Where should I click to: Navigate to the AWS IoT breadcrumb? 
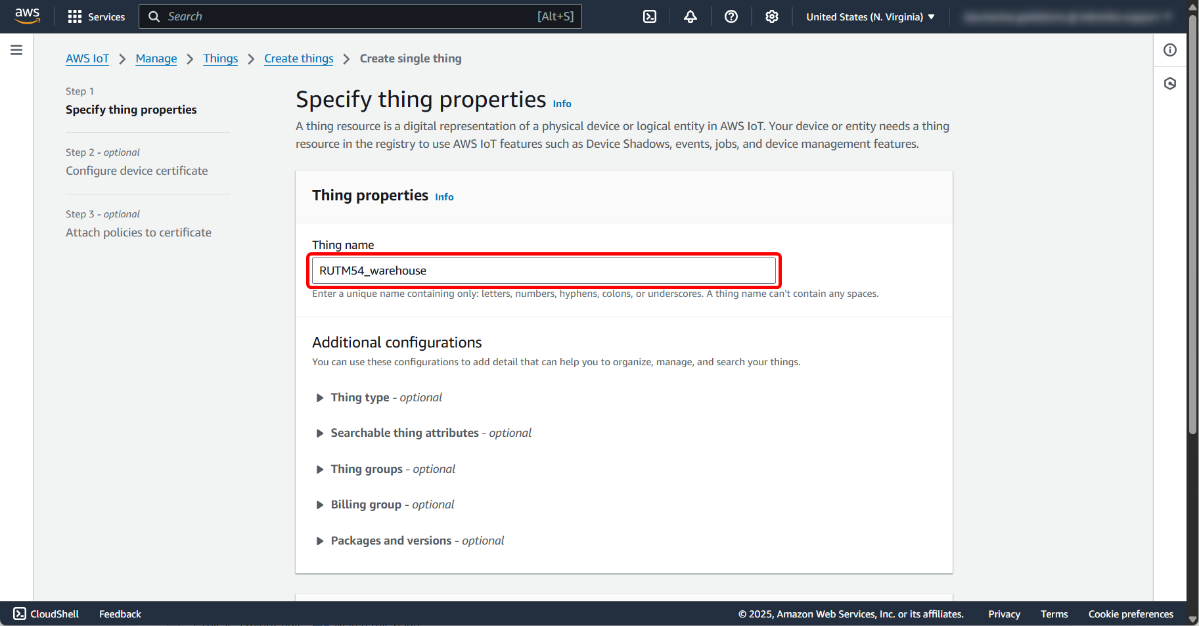[x=87, y=58]
